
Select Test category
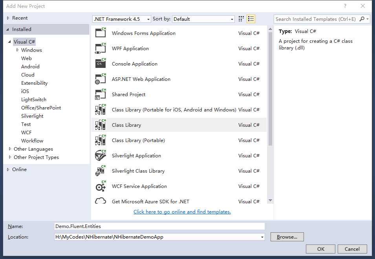click(x=26, y=124)
